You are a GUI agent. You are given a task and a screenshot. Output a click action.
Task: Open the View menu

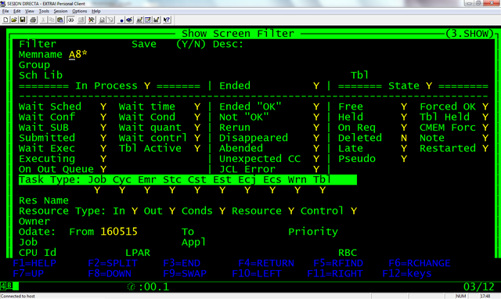30,11
